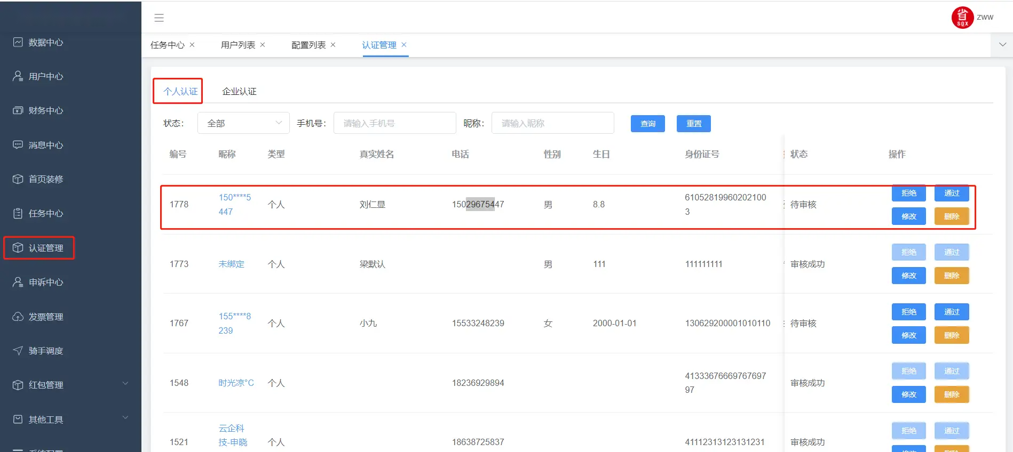The image size is (1013, 452).
Task: Click the red user avatar icon
Action: [x=962, y=18]
